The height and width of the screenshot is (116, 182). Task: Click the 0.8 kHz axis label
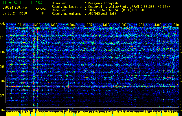click(3, 81)
